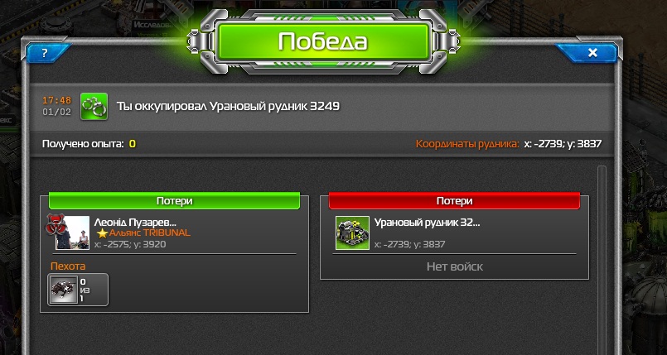667x355 pixels.
Task: Close the Победа report dialog
Action: click(x=592, y=53)
